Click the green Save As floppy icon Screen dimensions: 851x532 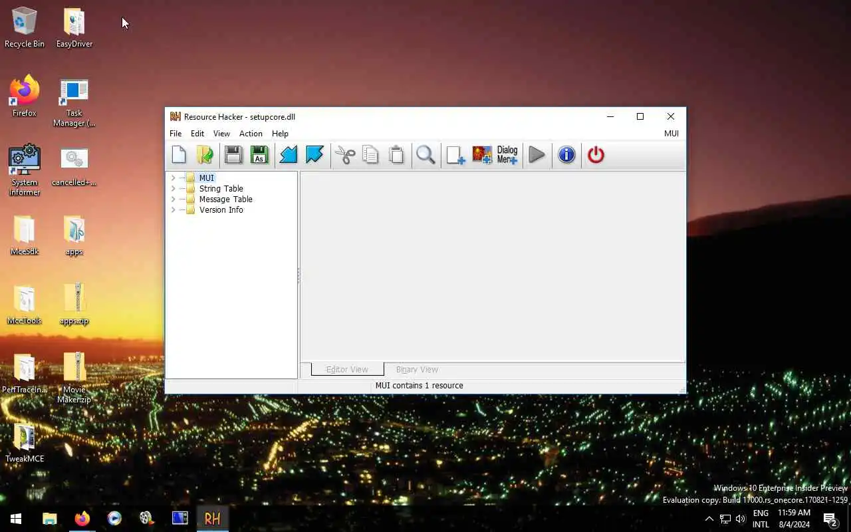pos(259,155)
